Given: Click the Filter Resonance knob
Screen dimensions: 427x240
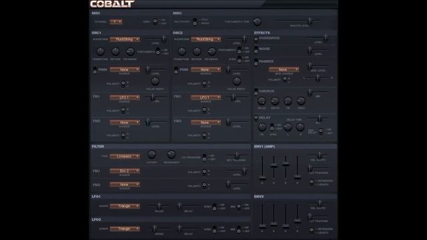Looking at the screenshot, I should click(171, 155).
